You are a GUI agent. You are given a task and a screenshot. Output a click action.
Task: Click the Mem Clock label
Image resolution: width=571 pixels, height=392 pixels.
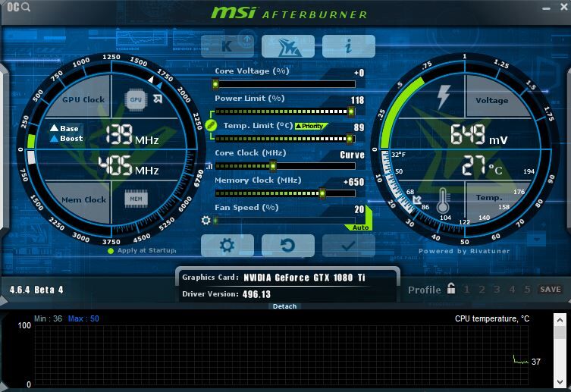(x=83, y=200)
